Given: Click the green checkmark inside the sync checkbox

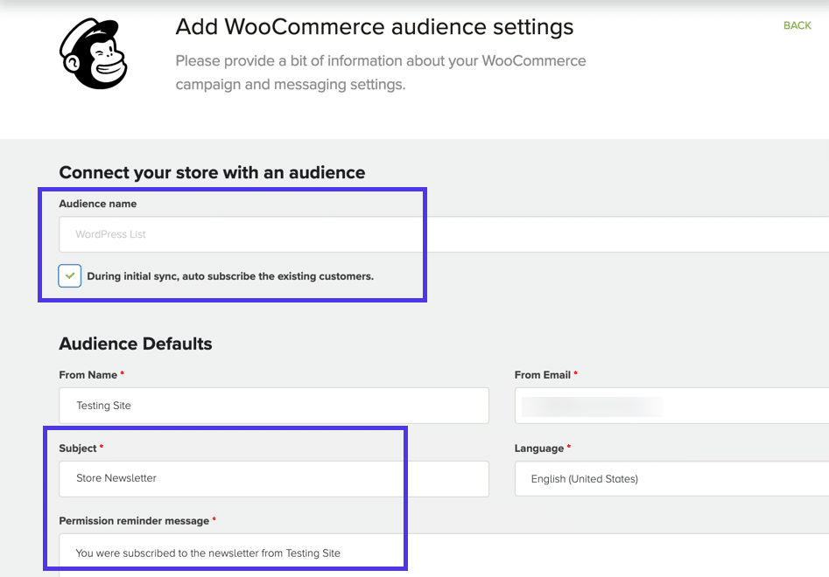Looking at the screenshot, I should point(69,275).
